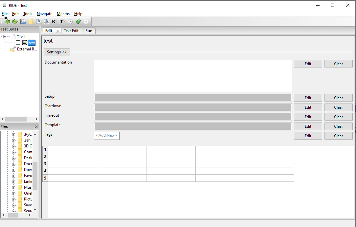The image size is (356, 227).
Task: Click the Stop test run icon
Action: point(86,22)
